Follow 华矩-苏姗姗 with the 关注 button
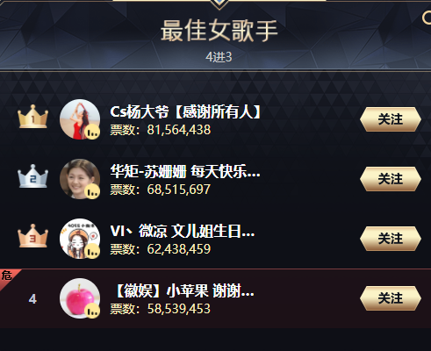 coord(391,179)
